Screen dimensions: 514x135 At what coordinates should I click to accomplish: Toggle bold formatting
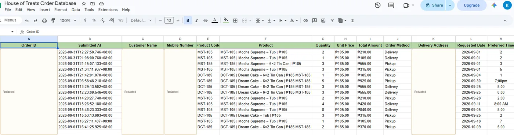coord(188,20)
